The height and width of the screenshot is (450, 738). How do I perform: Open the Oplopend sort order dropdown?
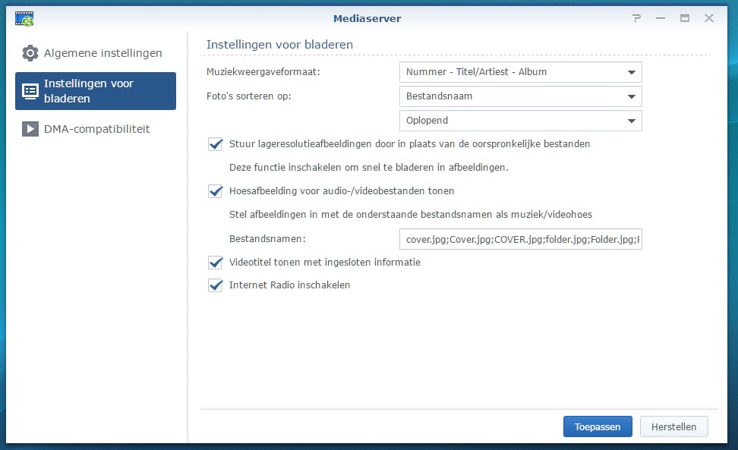pos(520,121)
